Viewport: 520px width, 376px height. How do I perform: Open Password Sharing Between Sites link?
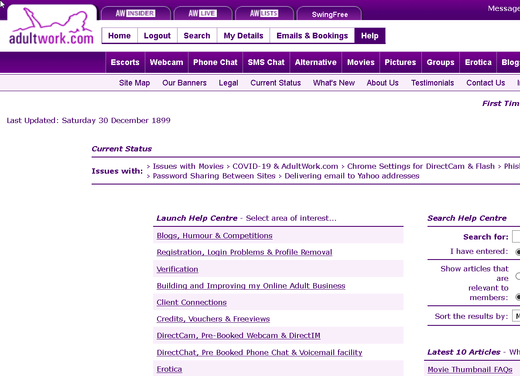(x=214, y=176)
